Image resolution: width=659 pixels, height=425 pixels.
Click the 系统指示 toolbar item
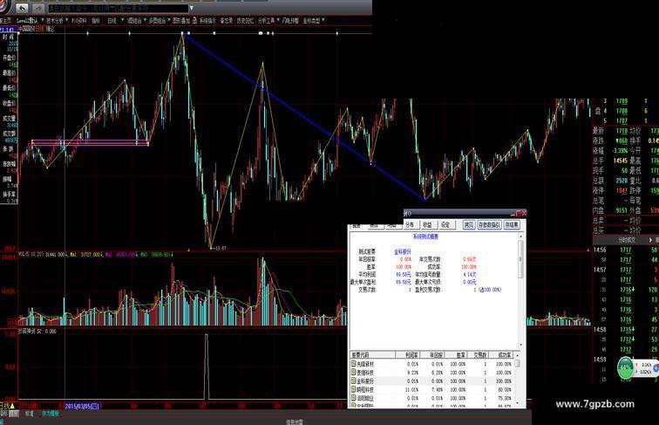[207, 20]
